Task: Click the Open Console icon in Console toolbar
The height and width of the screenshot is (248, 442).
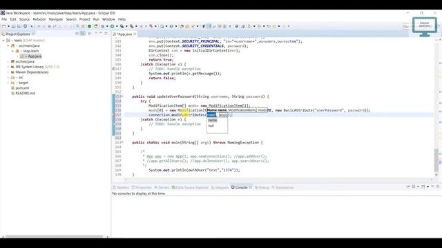Action: 423,187
